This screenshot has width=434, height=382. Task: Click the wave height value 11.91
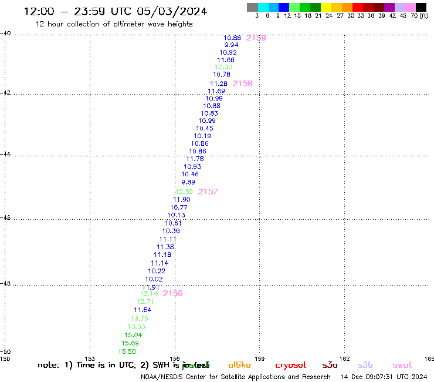coord(151,287)
